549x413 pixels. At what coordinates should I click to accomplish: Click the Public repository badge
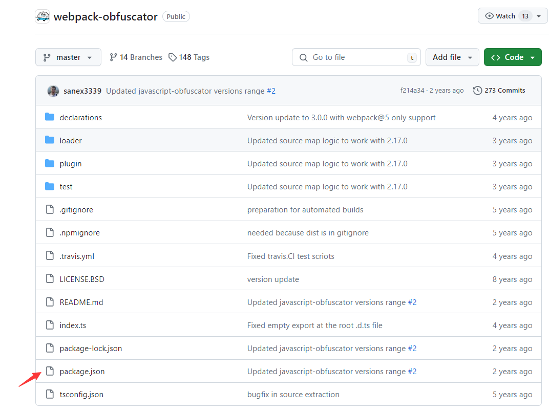(x=176, y=16)
